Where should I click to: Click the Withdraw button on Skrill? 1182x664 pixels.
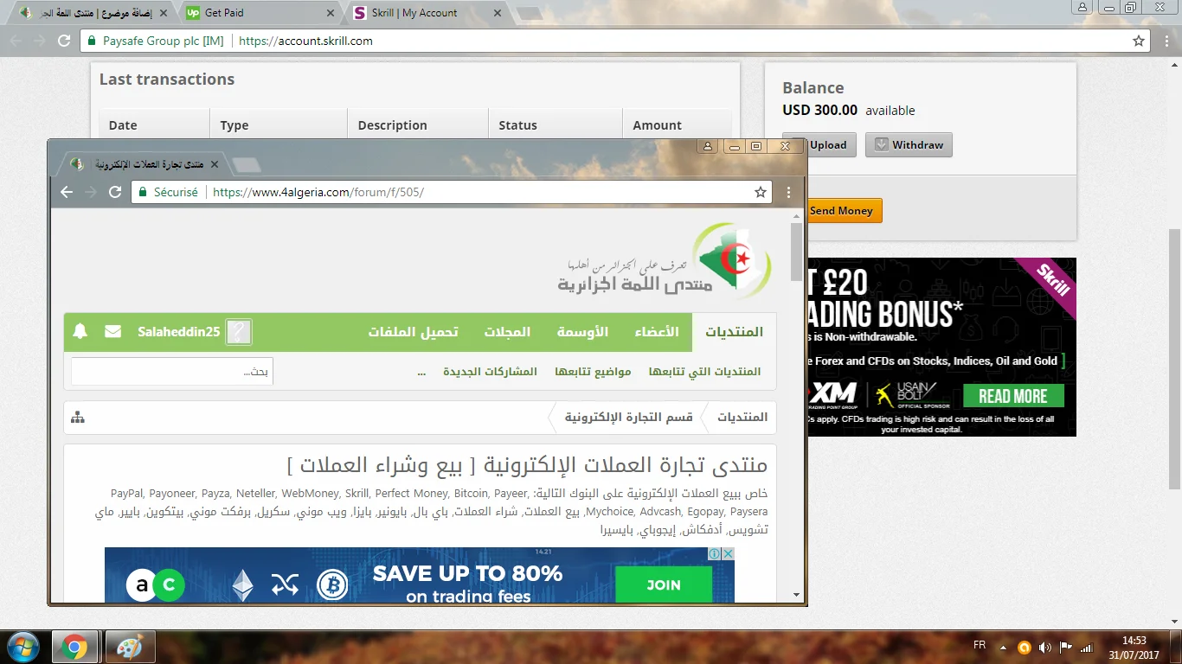pos(909,145)
